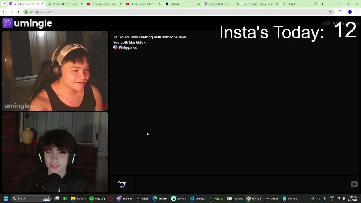
Task: Click the microphone system tray icon
Action: (x=325, y=198)
